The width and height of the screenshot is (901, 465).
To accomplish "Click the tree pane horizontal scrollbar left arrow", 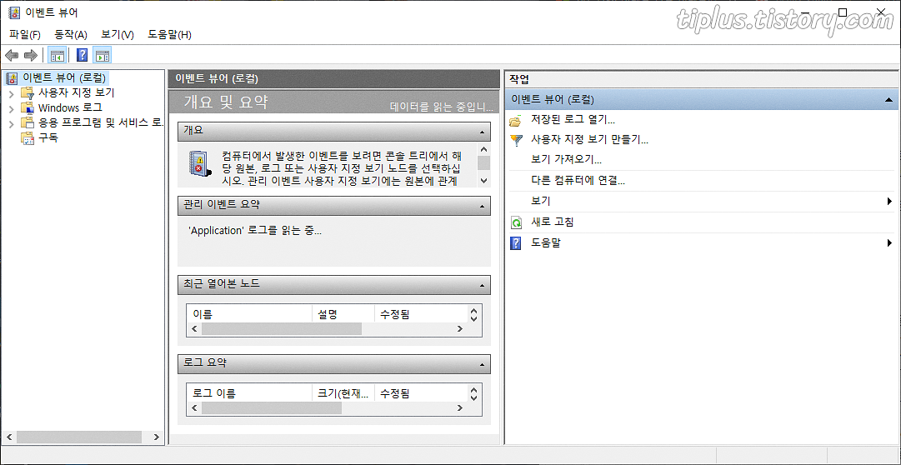I will pyautogui.click(x=8, y=437).
